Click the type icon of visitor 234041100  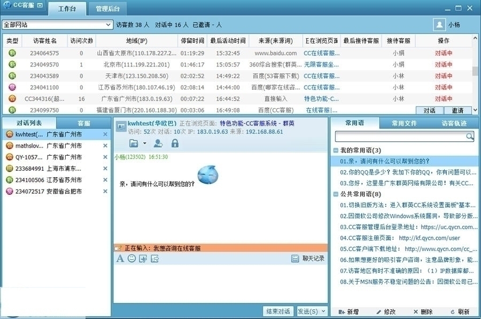tap(12, 87)
